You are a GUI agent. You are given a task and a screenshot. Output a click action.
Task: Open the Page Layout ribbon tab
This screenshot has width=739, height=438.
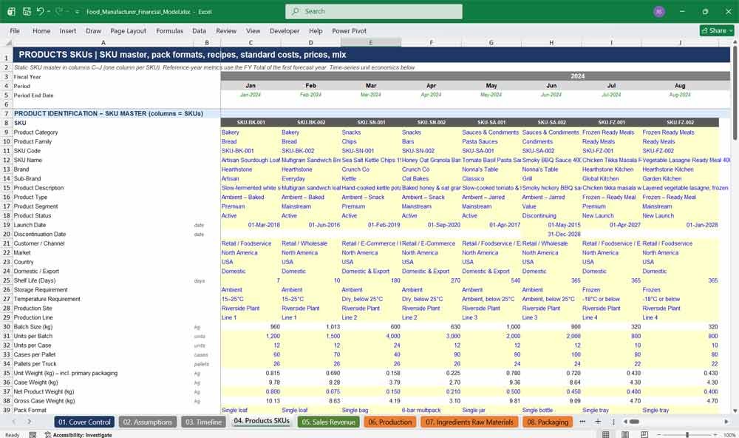128,30
